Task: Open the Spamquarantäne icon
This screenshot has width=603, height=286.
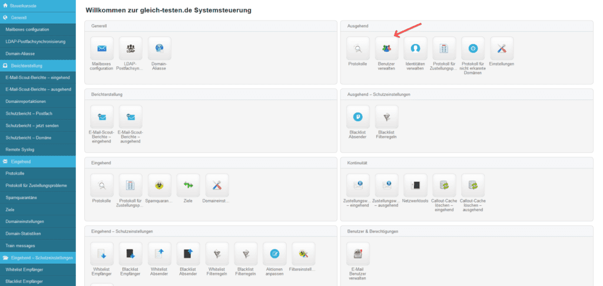Action: [x=160, y=185]
